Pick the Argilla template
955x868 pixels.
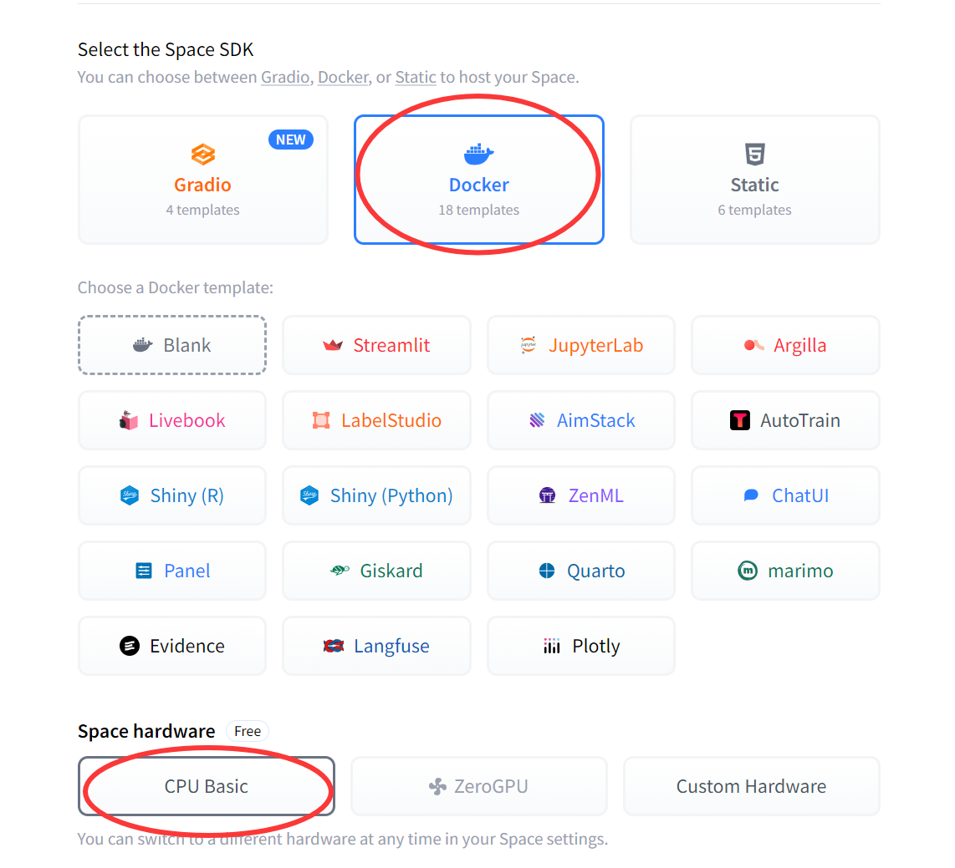coord(785,345)
